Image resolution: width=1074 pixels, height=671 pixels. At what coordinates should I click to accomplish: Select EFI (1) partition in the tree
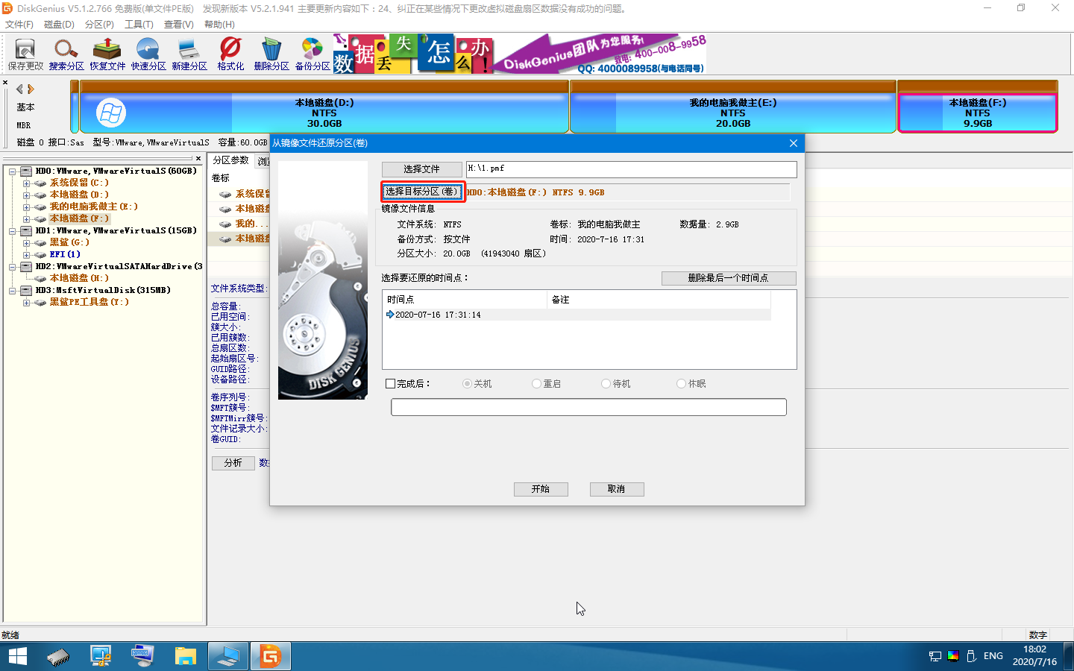coord(65,254)
